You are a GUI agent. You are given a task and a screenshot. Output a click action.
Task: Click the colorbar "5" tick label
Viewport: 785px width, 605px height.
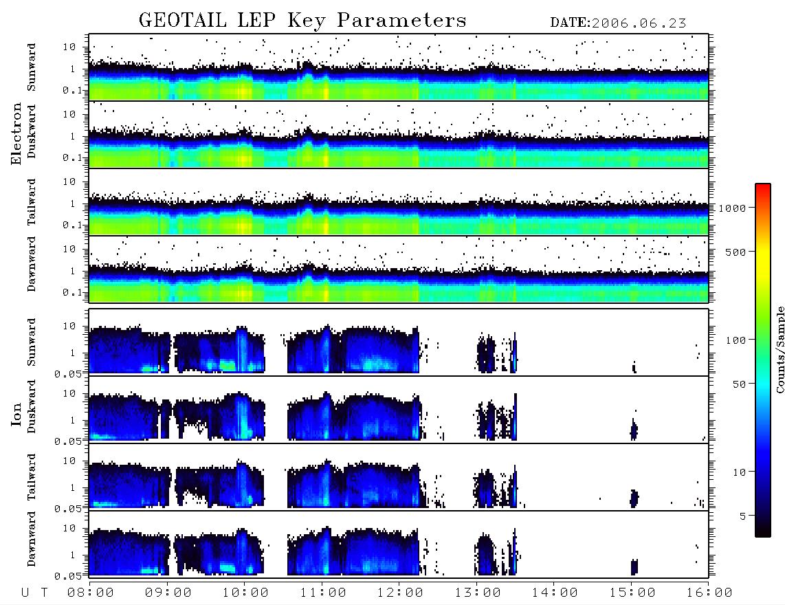(742, 516)
